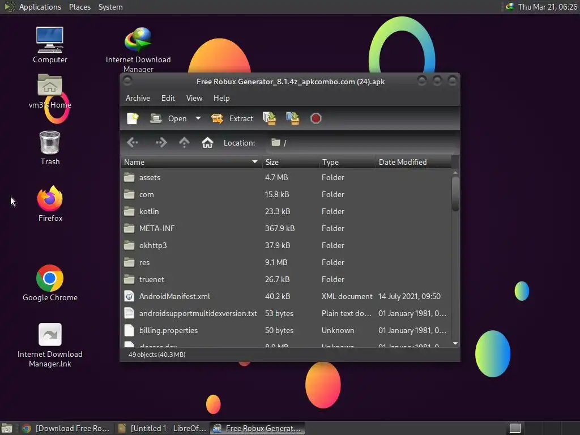Select the assets folder icon
Image resolution: width=580 pixels, height=435 pixels.
tap(129, 177)
